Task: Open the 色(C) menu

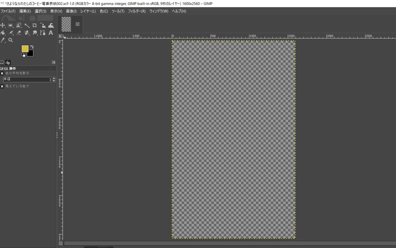Action: click(104, 11)
